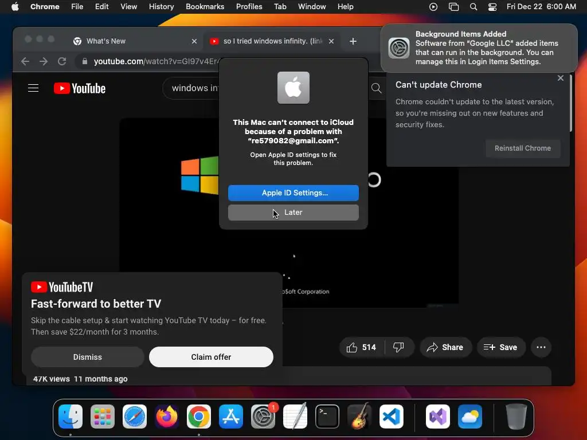The width and height of the screenshot is (587, 440).
Task: Click the scrollbar in the Chrome update popup
Action: pos(570,103)
